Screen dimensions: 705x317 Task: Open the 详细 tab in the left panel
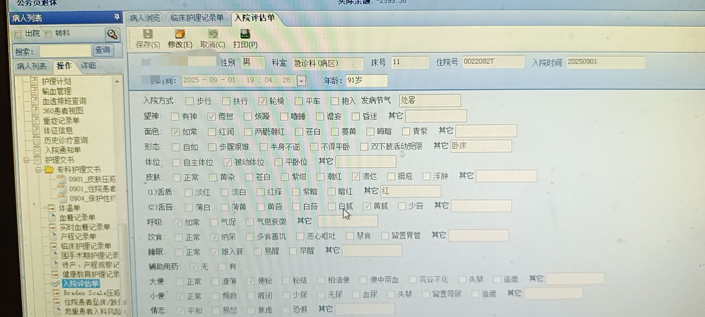click(88, 65)
